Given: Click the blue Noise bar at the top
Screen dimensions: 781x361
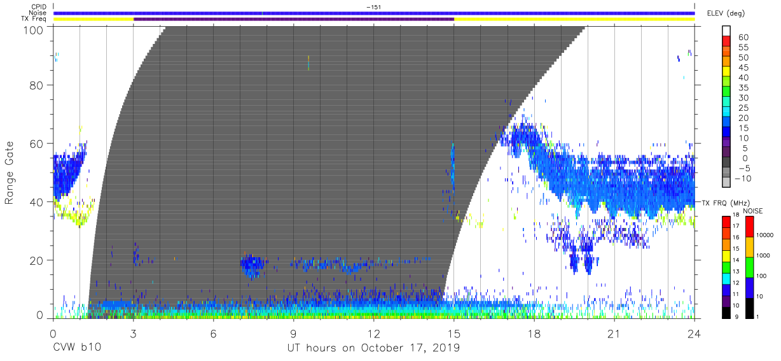Looking at the screenshot, I should coord(374,13).
